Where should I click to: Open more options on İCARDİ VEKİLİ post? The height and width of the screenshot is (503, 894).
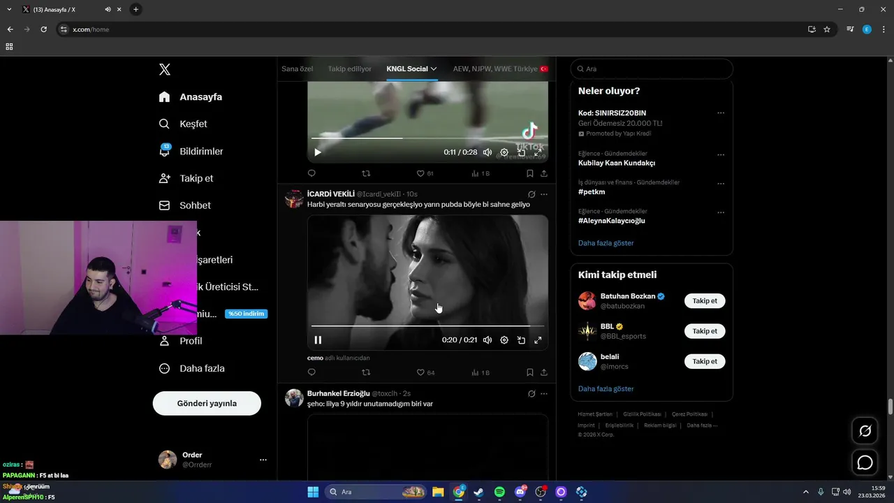tap(544, 194)
